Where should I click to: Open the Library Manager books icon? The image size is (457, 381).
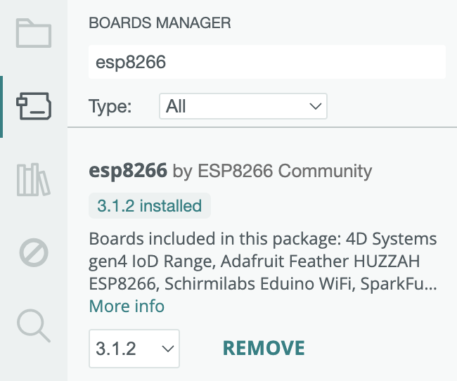point(34,179)
